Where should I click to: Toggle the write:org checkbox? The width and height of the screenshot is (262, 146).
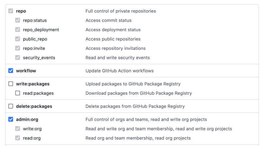pos(18,129)
